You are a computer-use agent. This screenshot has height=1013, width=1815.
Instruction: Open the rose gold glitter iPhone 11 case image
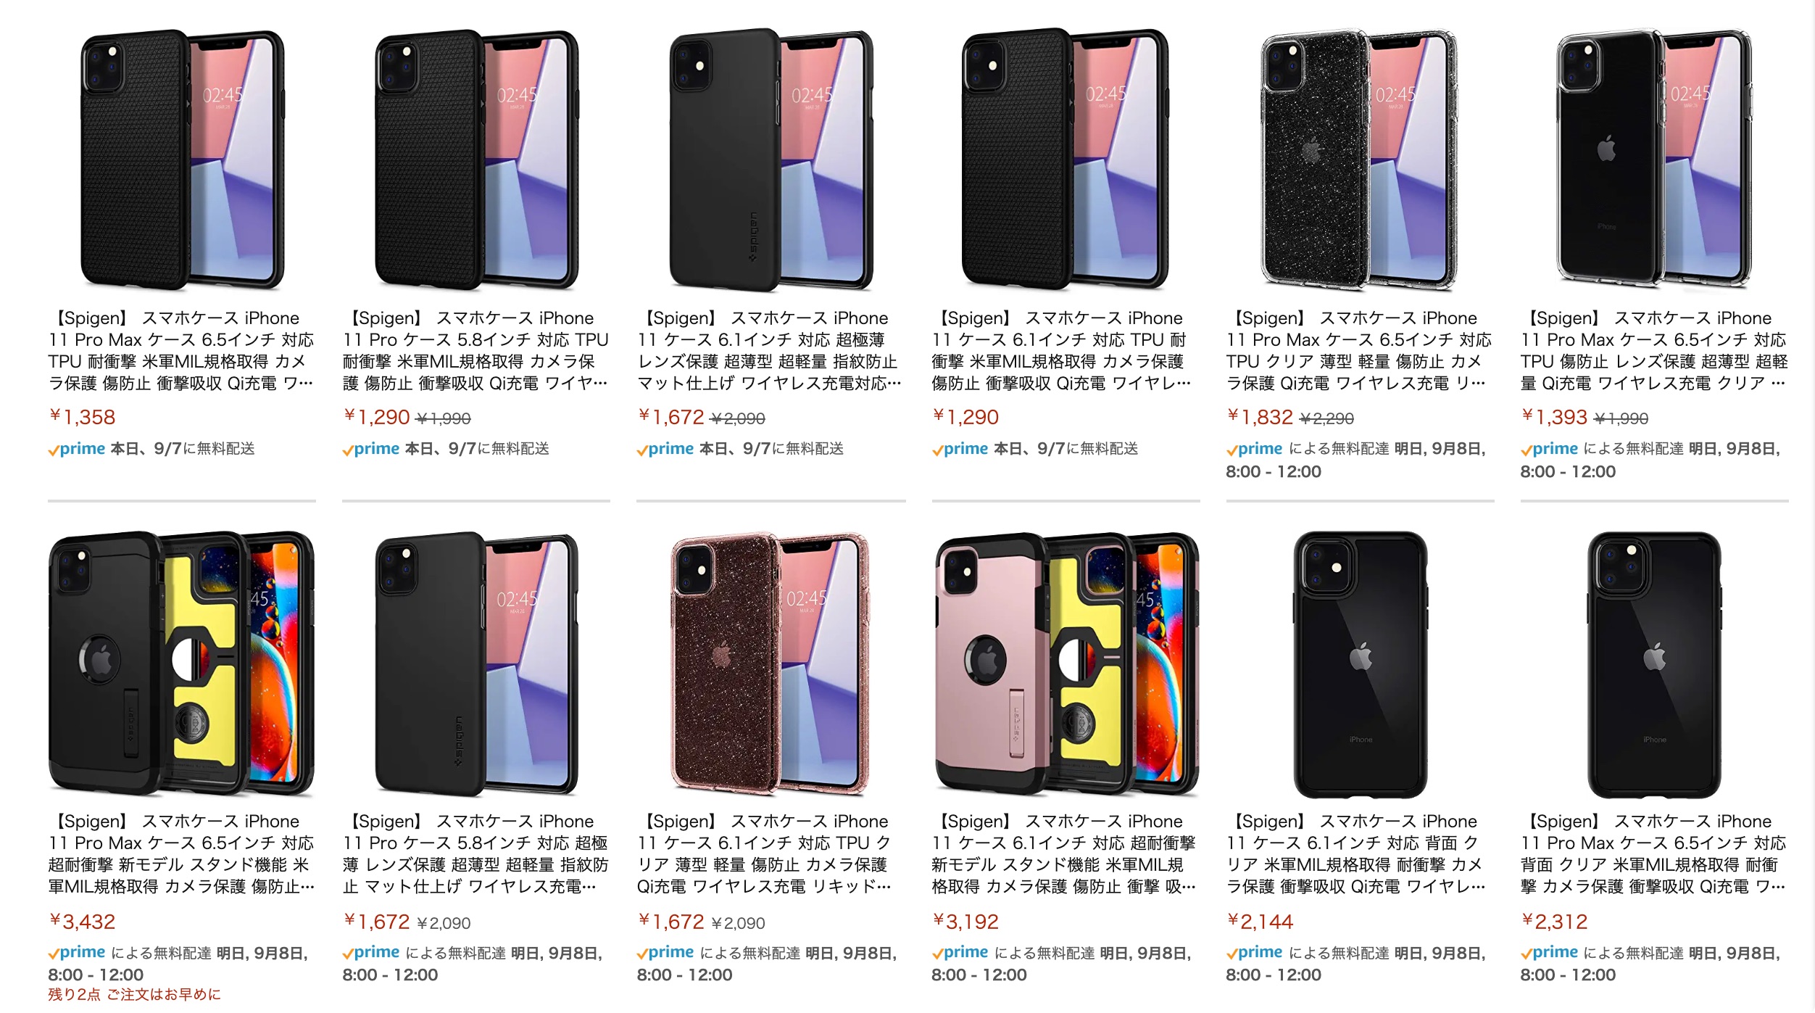pyautogui.click(x=771, y=663)
